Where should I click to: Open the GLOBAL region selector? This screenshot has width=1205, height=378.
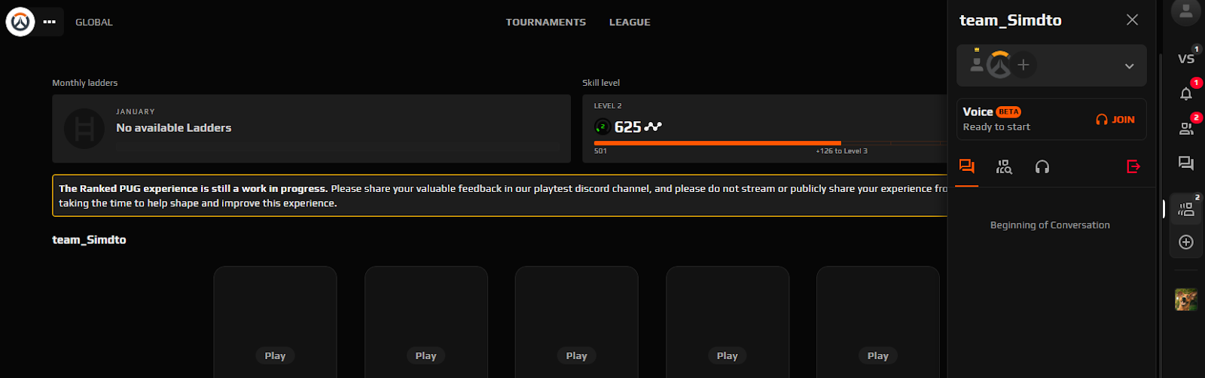[94, 22]
